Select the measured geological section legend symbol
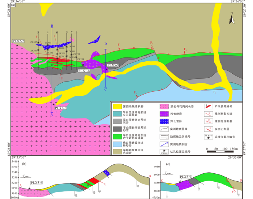 pos(164,144)
